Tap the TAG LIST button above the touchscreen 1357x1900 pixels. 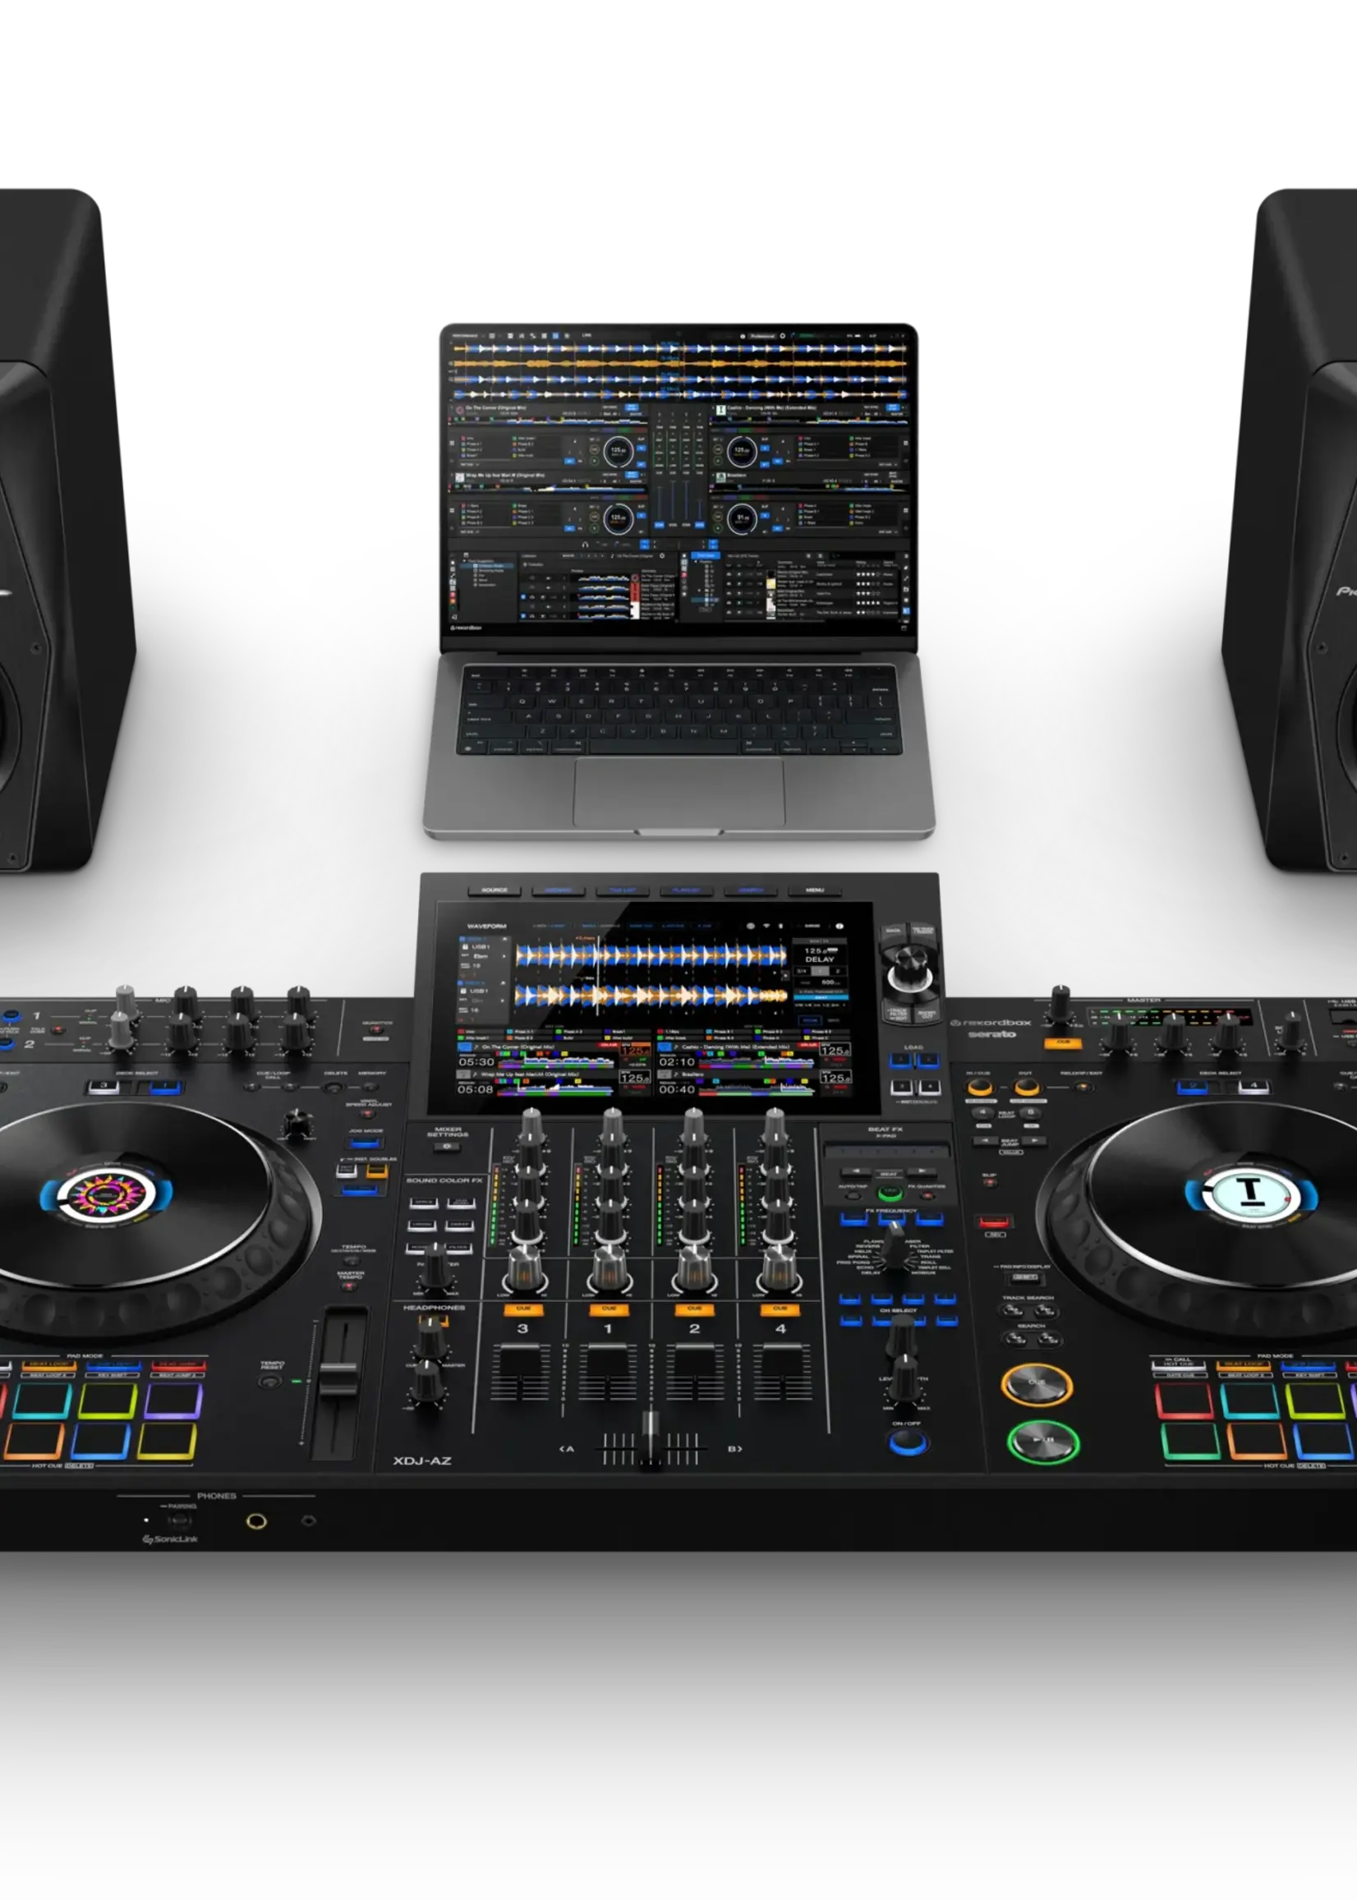(623, 890)
